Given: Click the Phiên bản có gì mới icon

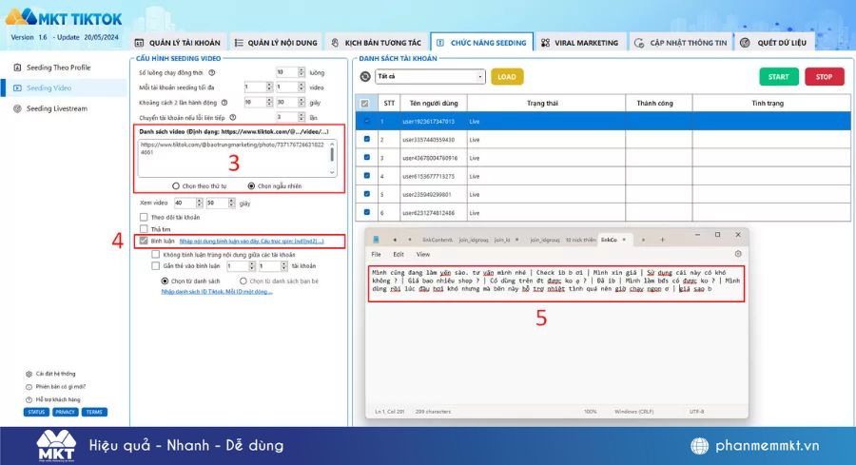Looking at the screenshot, I should (x=29, y=387).
